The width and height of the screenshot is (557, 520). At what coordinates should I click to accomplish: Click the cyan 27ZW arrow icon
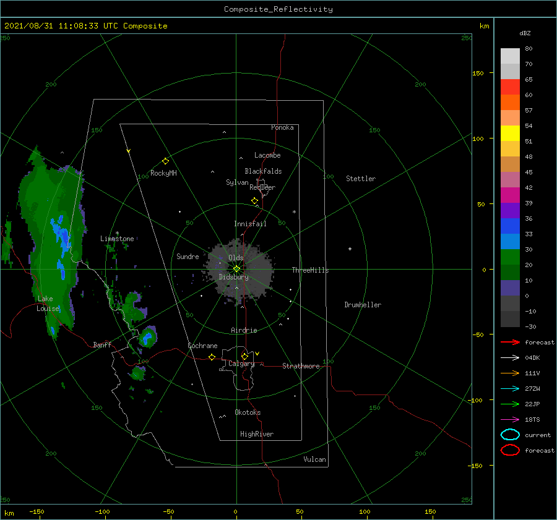coord(510,389)
